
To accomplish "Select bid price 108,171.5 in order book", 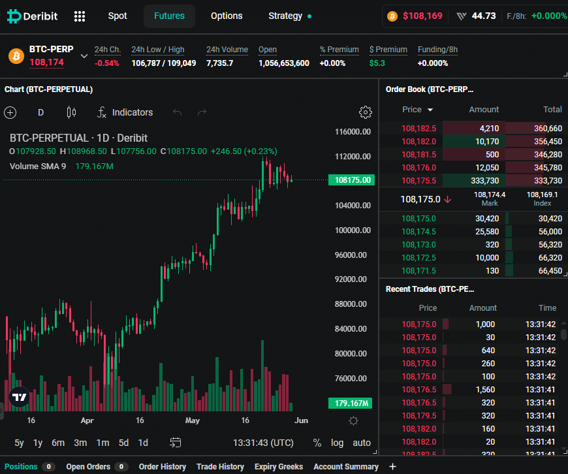I will [x=418, y=271].
